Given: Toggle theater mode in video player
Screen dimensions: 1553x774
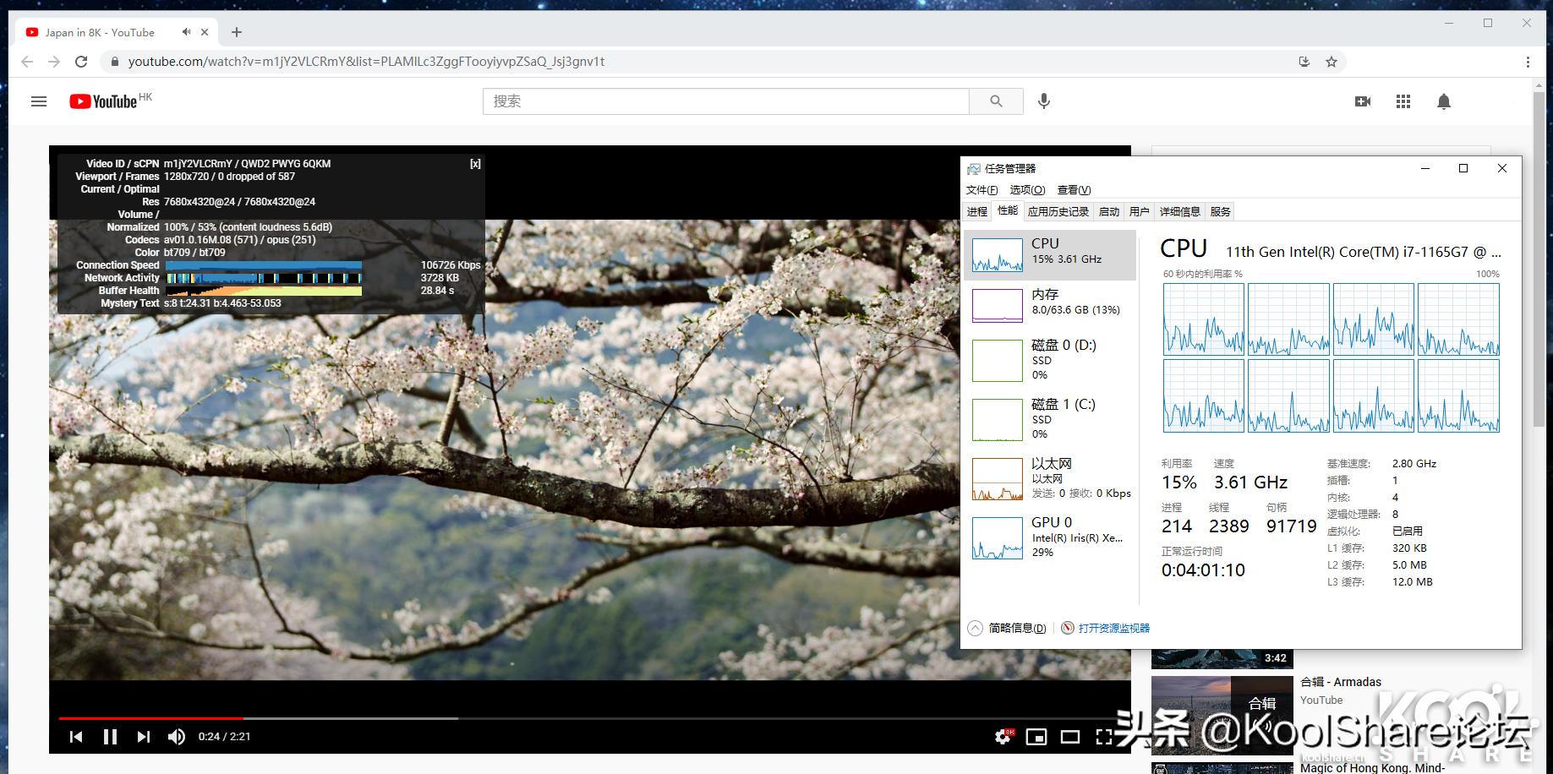Looking at the screenshot, I should tap(1070, 737).
